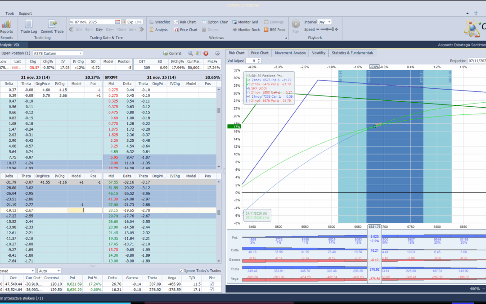Open the RSS Feed window

(274, 30)
